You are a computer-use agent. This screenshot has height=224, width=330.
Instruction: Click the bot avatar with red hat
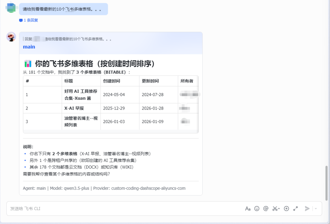[x=11, y=37]
